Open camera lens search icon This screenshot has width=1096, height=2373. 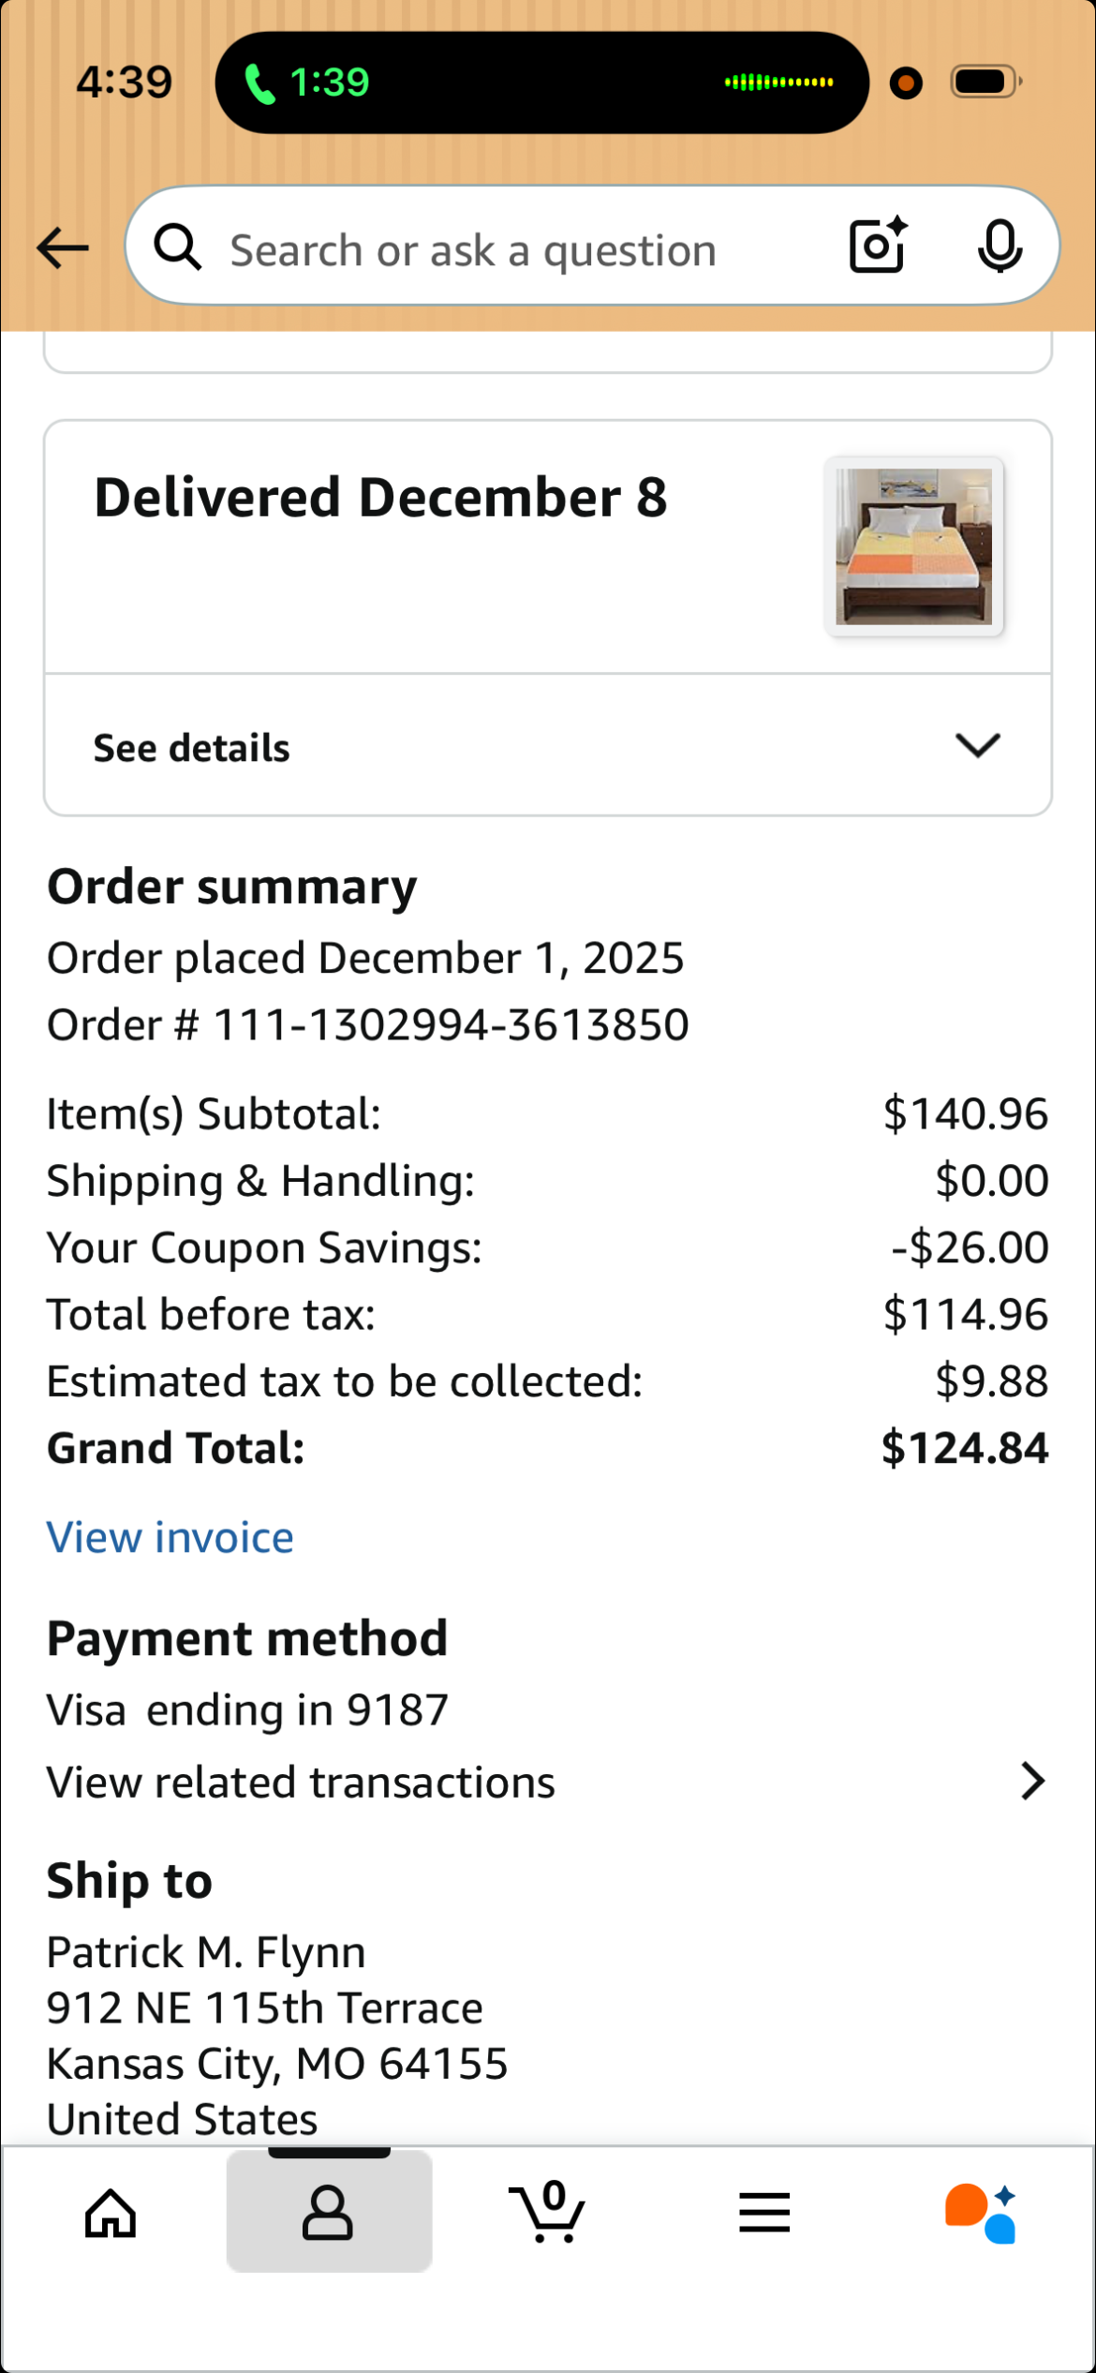point(879,246)
